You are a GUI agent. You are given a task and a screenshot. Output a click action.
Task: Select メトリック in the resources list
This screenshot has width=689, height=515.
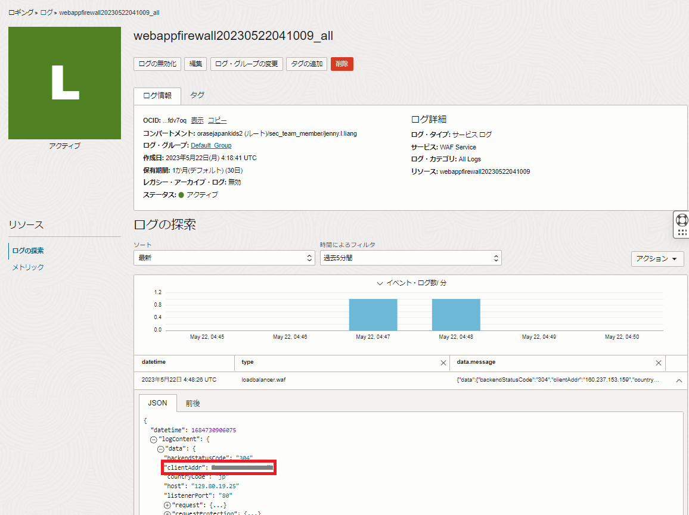(x=28, y=267)
